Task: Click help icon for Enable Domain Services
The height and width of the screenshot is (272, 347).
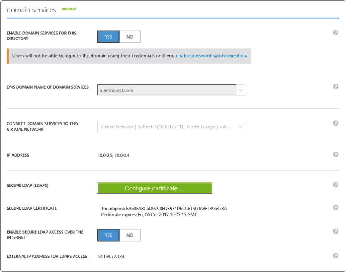Action: pos(336,34)
